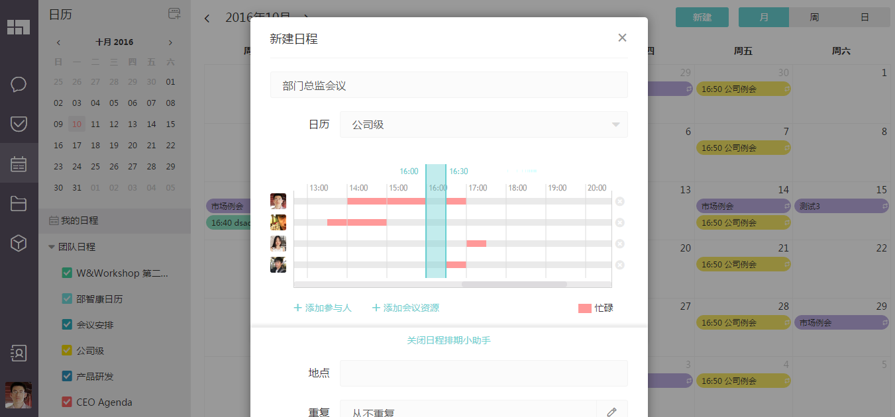
Task: Go to previous month in main calendar header
Action: point(207,18)
